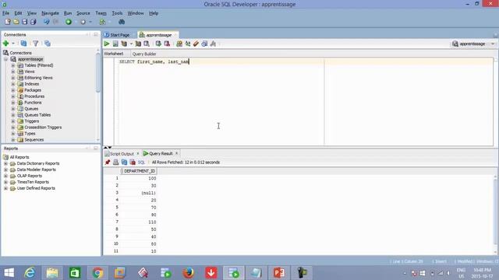This screenshot has width=499, height=280.
Task: Select the Sequences tree item
Action: tap(34, 140)
